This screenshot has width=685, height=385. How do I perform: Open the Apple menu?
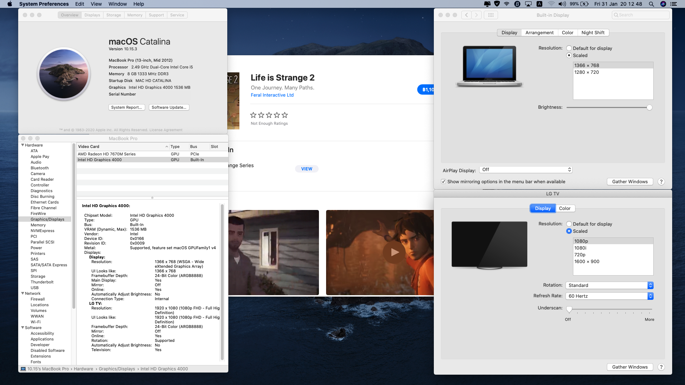coord(10,4)
